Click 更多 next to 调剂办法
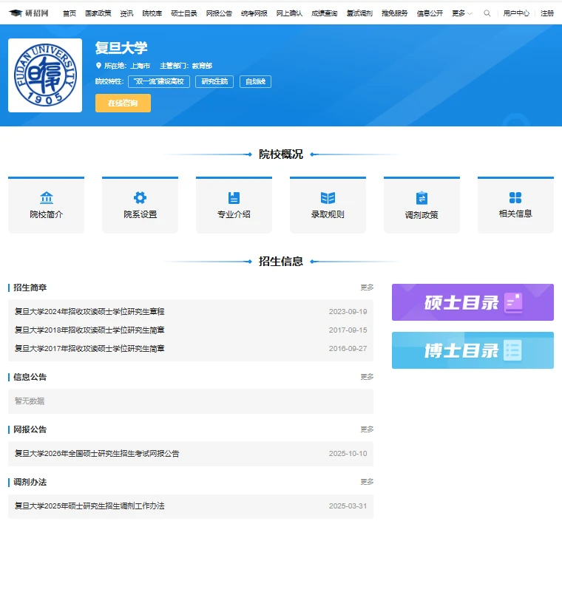Screen dimensions: 562x592 click(x=367, y=482)
